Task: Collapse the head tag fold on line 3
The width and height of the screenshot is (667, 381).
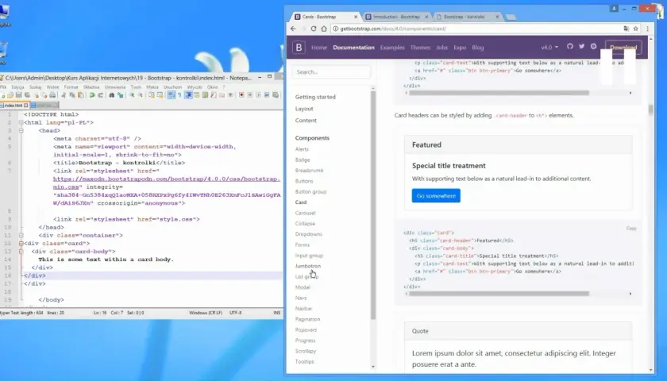Action: coord(21,130)
